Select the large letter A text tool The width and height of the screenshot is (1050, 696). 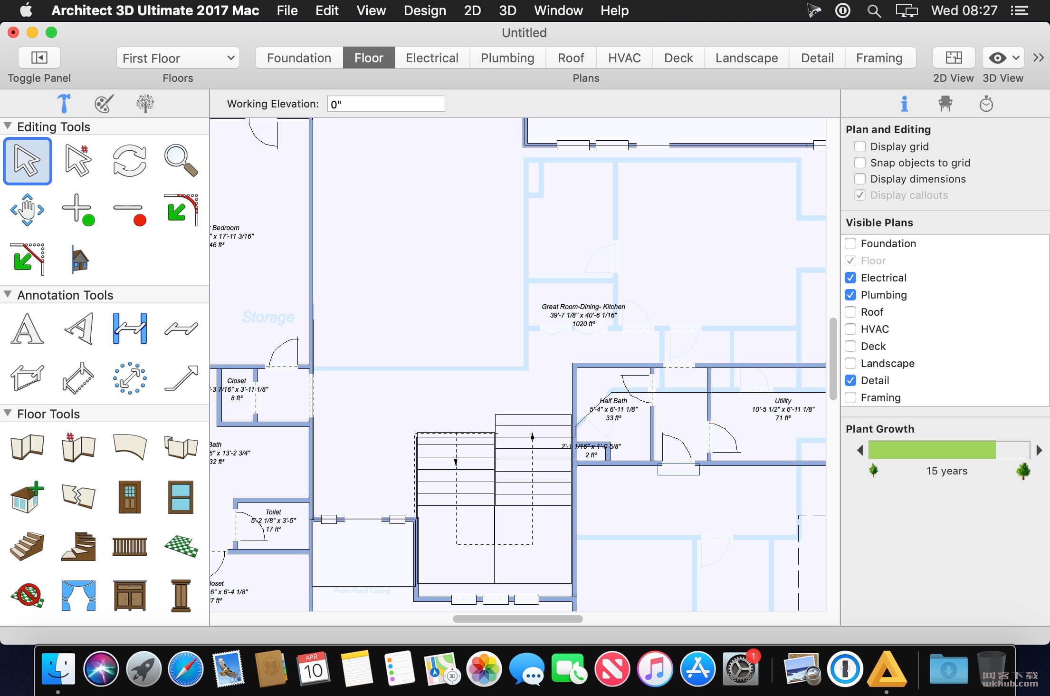28,329
